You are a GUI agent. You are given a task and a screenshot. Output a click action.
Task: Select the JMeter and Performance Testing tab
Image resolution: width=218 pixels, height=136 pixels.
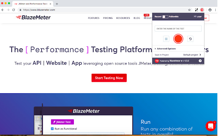[33, 4]
